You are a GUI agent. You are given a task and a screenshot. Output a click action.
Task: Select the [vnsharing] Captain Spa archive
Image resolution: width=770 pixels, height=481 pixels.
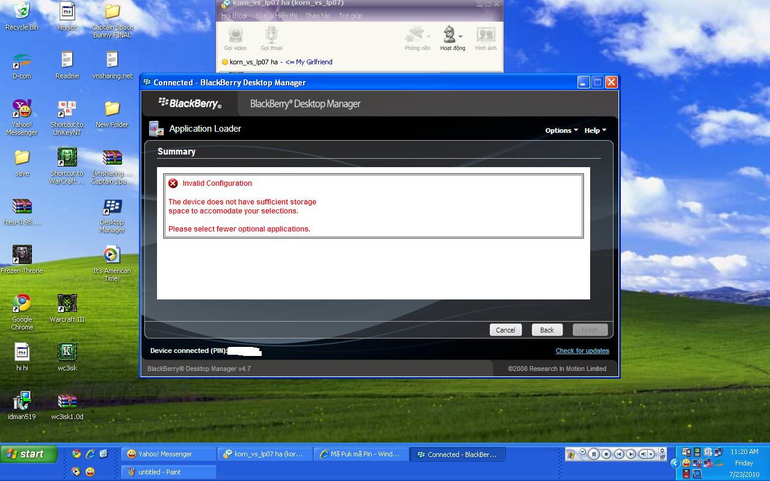click(x=112, y=166)
